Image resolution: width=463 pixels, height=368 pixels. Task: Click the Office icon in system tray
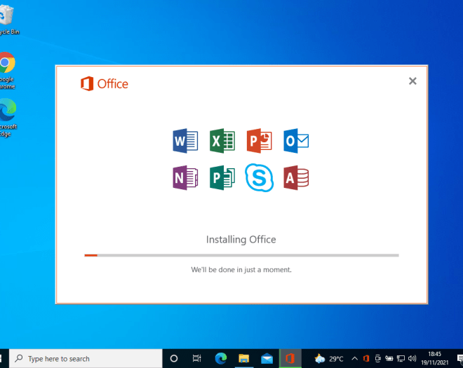(x=366, y=359)
